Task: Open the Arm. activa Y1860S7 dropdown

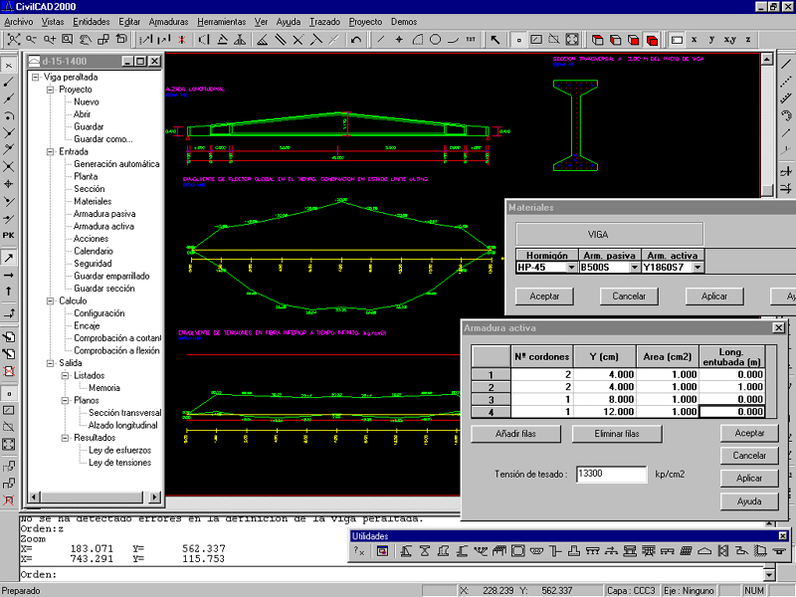Action: tap(697, 267)
